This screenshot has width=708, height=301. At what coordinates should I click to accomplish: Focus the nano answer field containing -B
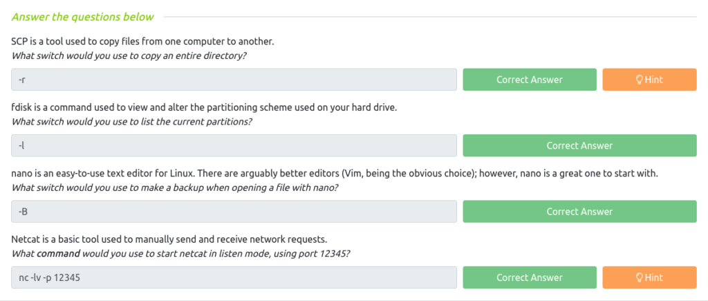[x=234, y=212]
